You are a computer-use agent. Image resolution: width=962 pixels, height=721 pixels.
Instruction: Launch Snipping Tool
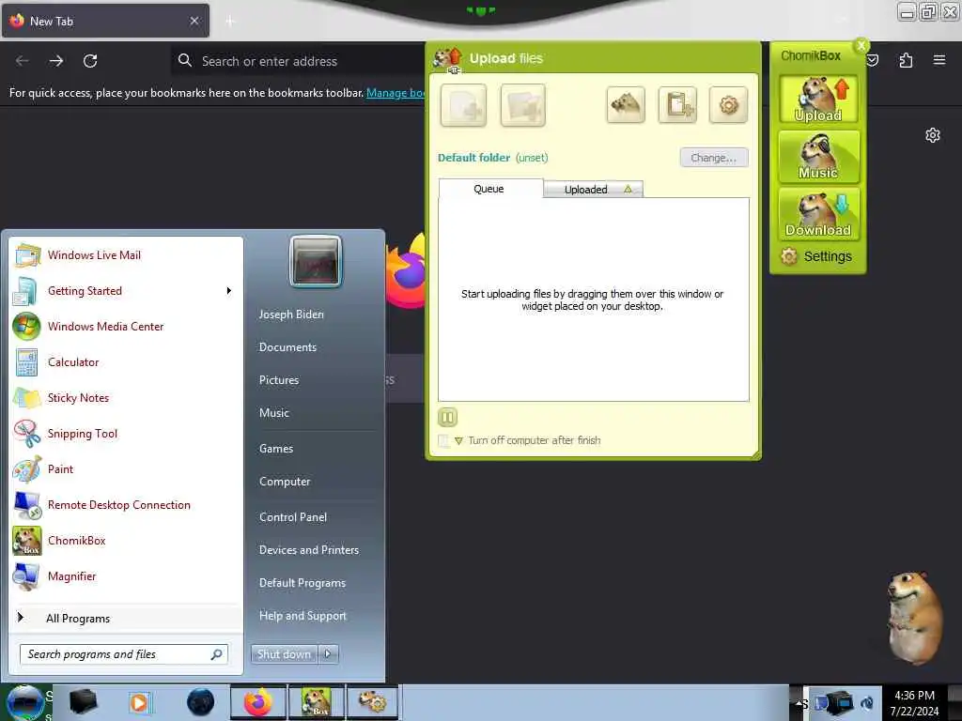click(126, 434)
